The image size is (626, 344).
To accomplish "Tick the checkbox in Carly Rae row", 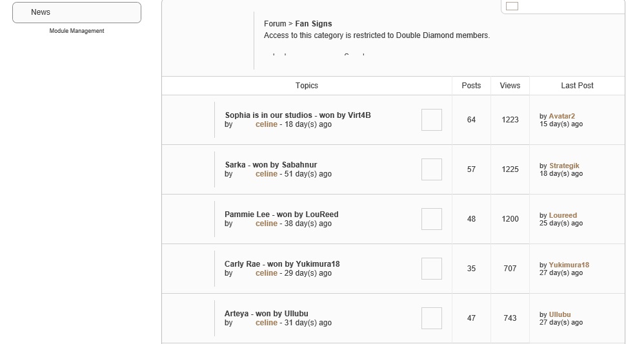I will [x=432, y=268].
